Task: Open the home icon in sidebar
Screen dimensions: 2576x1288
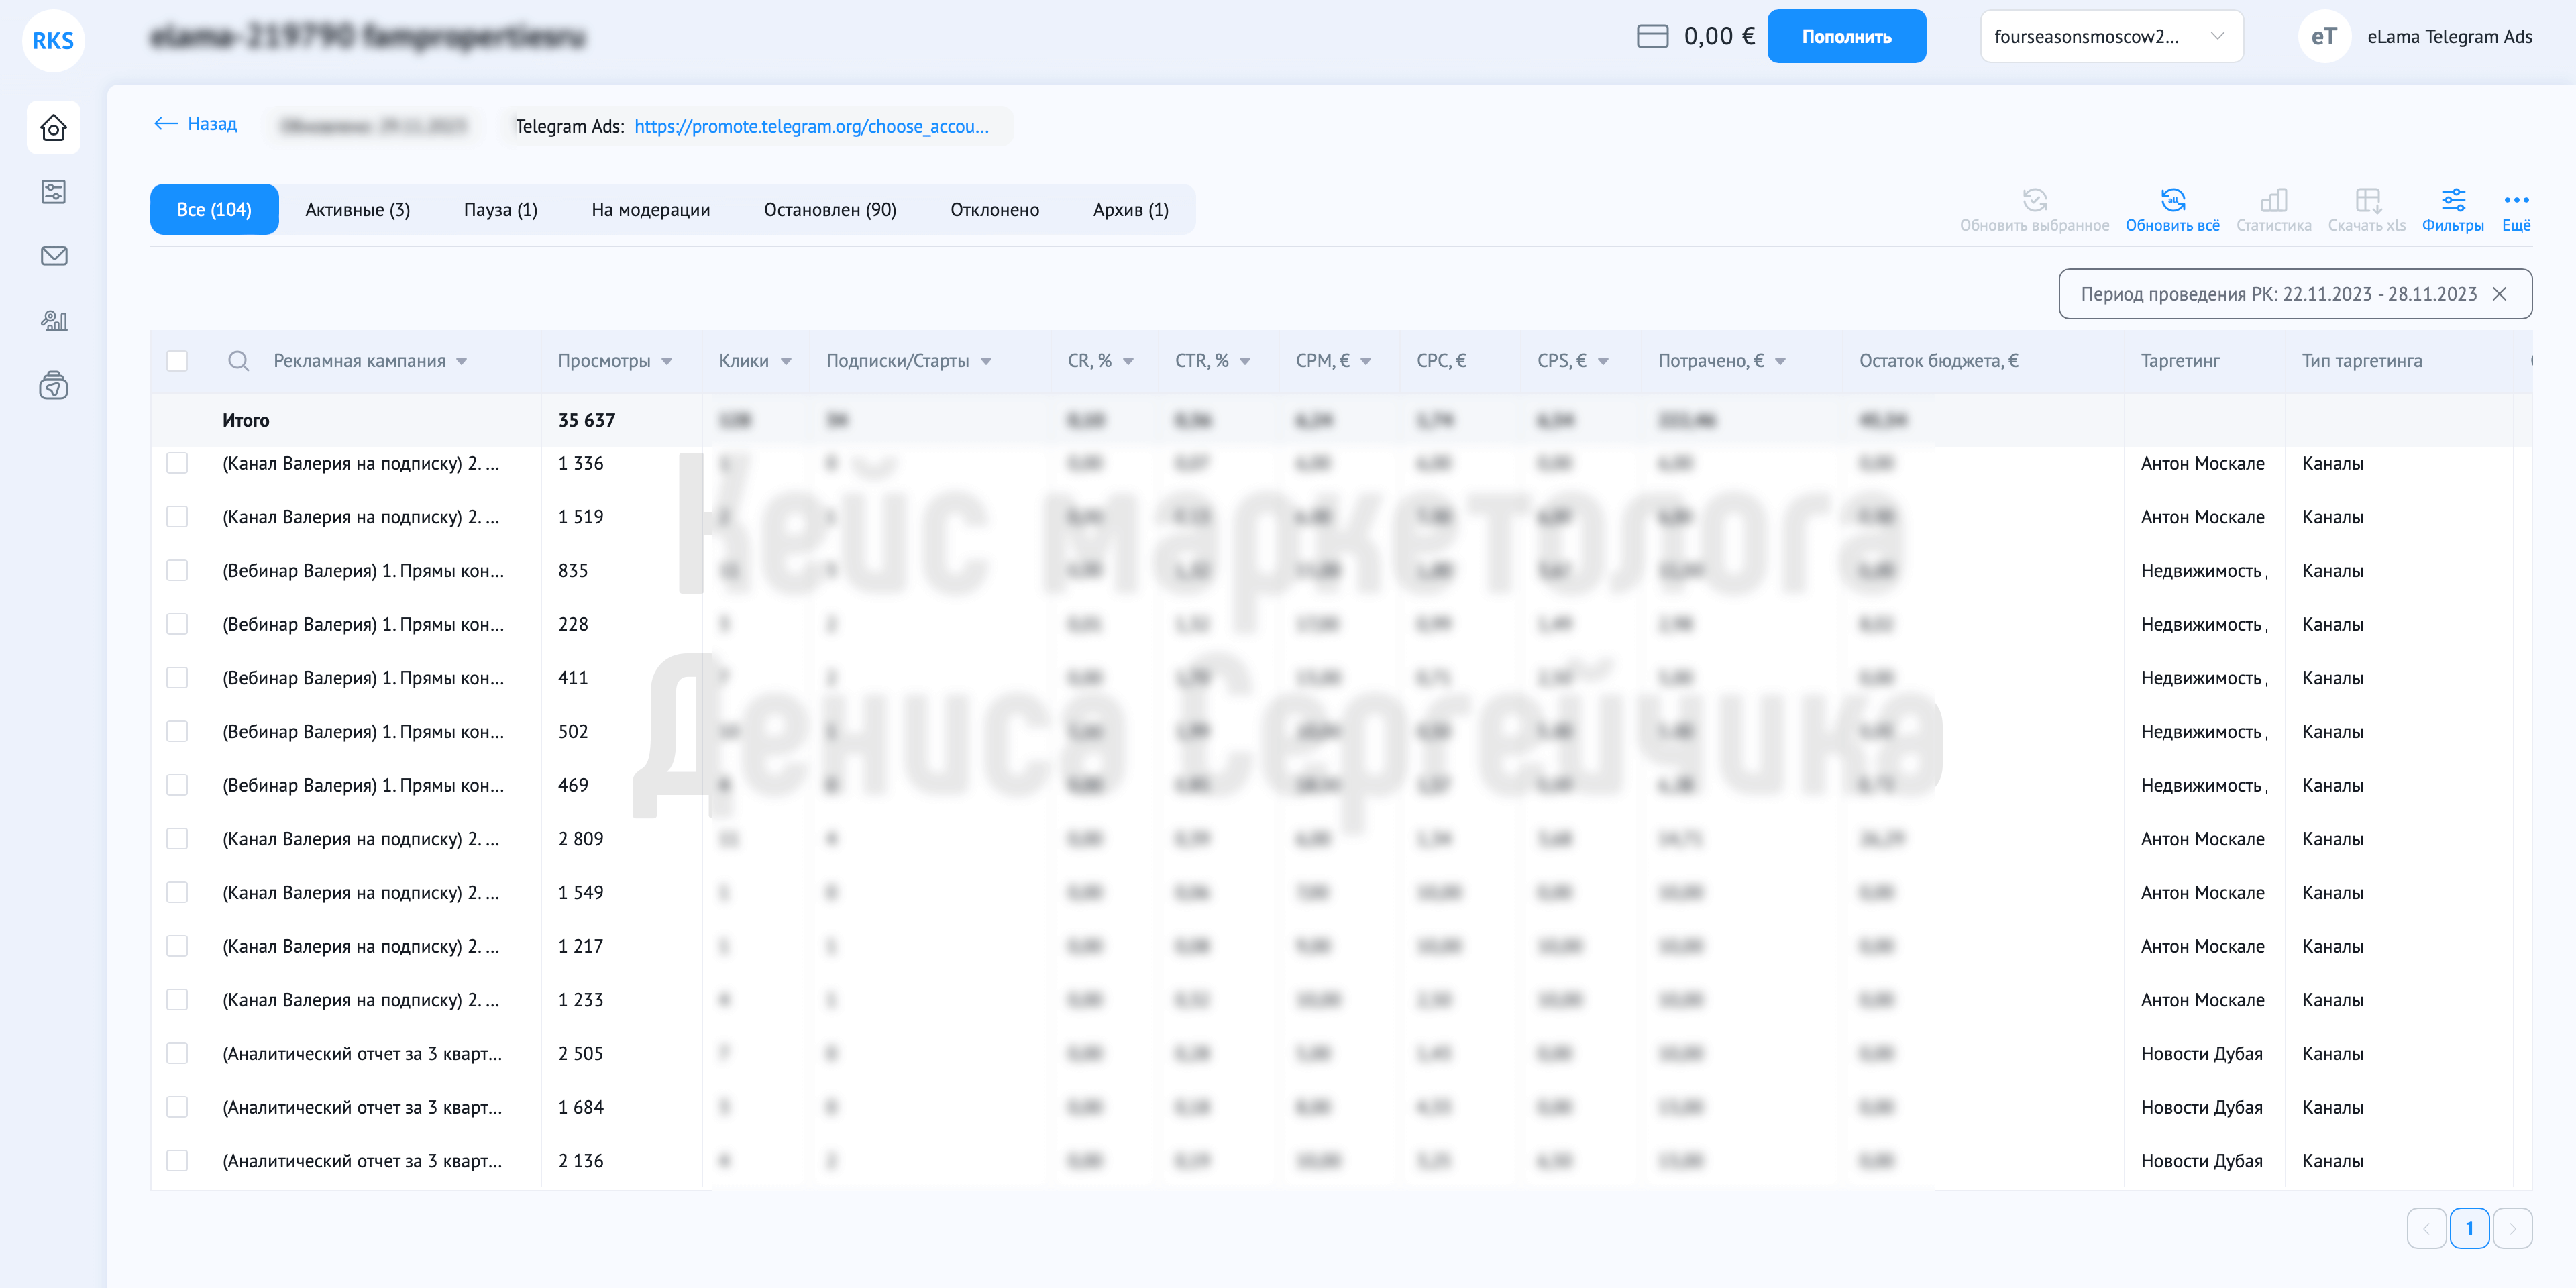Action: point(54,128)
